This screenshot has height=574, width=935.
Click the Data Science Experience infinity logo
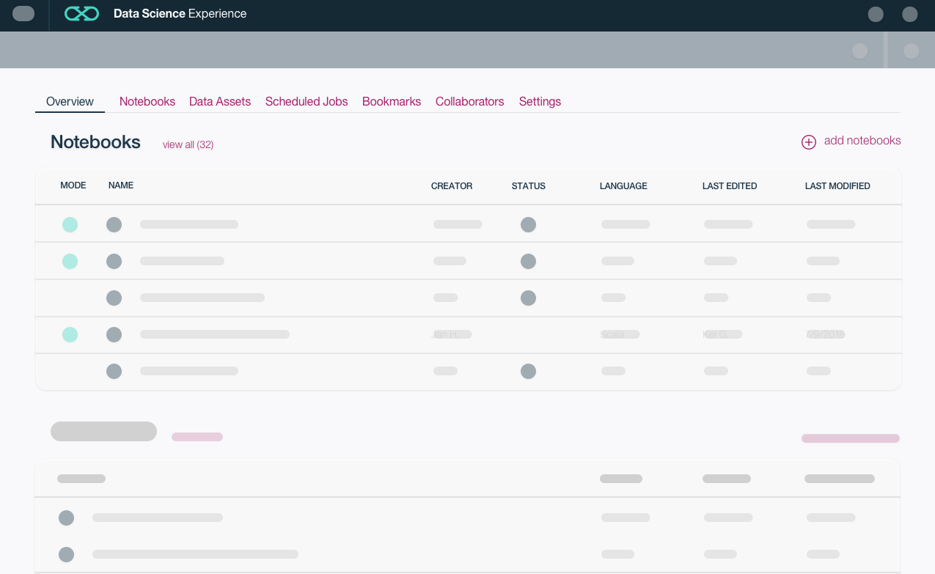point(81,13)
